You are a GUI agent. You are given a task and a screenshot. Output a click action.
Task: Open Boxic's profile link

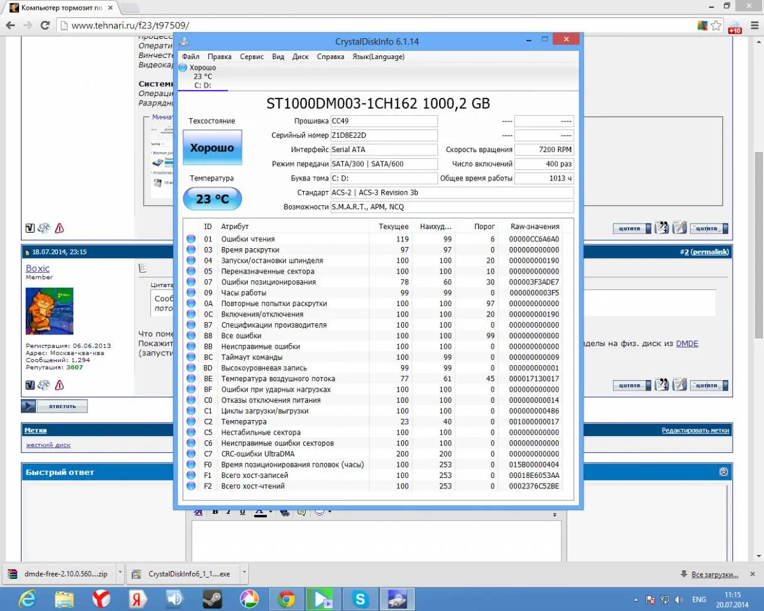click(x=38, y=269)
